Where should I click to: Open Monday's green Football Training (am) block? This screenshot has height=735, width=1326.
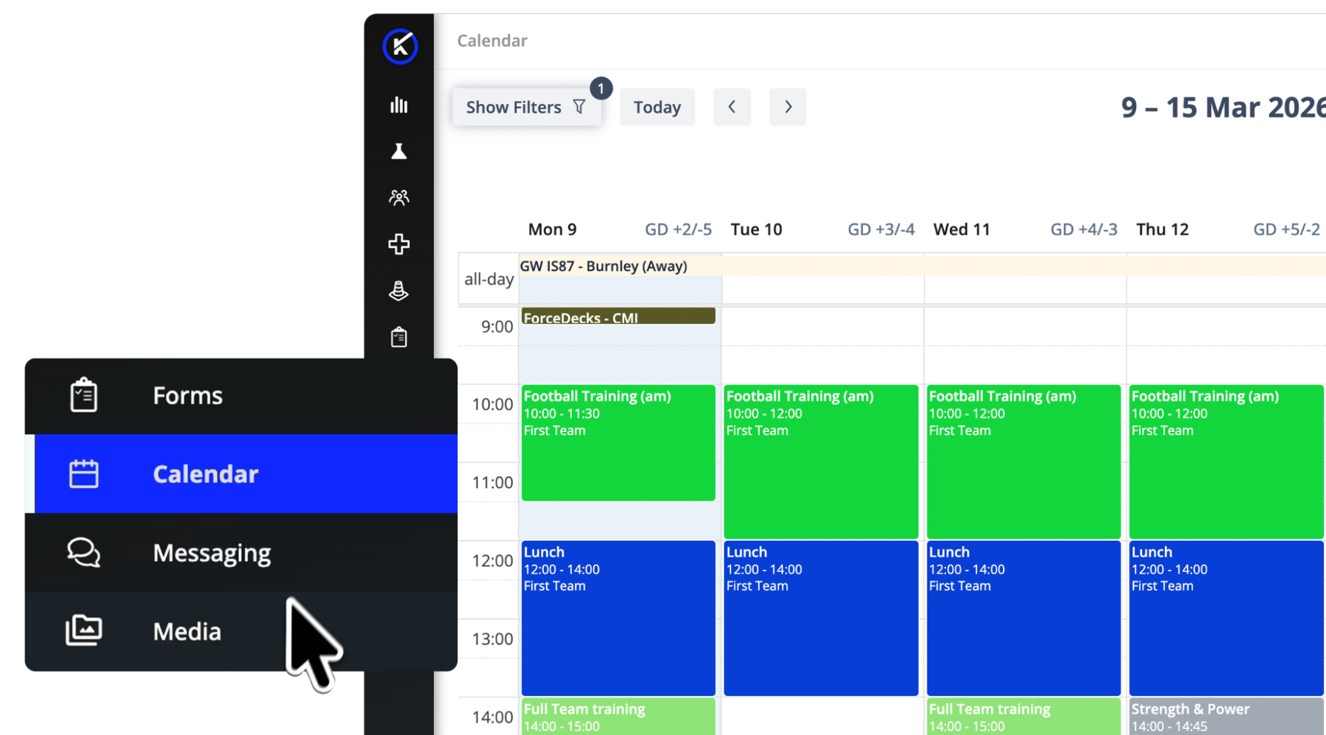click(x=618, y=442)
